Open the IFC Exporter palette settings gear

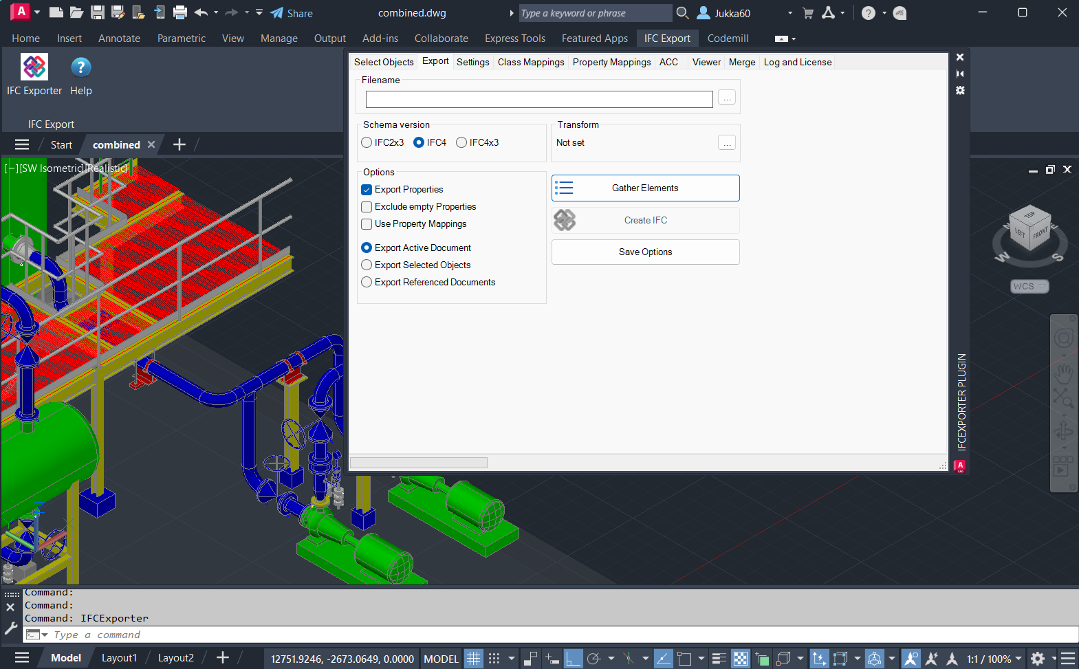click(x=960, y=90)
